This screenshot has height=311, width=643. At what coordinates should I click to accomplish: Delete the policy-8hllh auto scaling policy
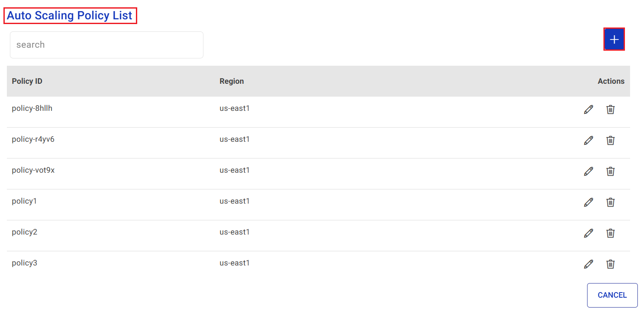pos(611,109)
